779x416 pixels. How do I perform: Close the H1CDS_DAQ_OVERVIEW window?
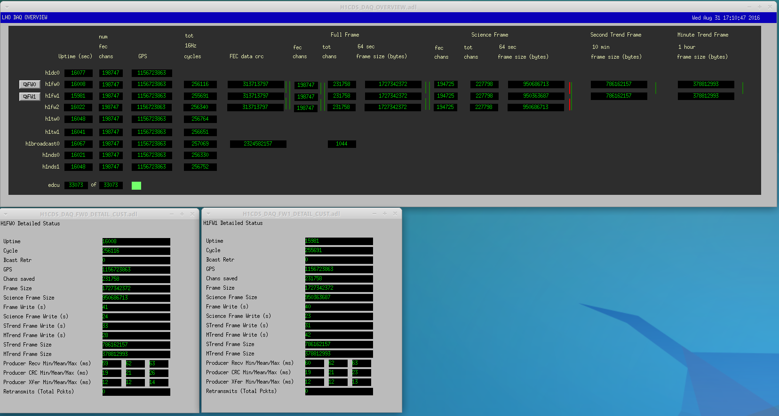770,7
